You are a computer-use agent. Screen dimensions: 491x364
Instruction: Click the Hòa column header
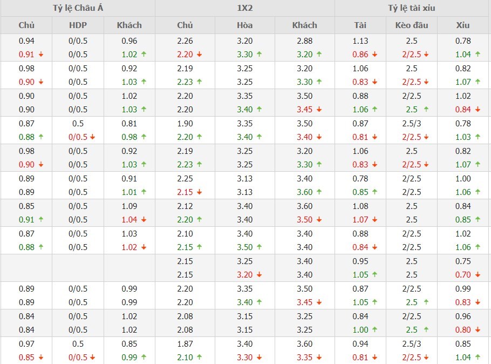(244, 25)
